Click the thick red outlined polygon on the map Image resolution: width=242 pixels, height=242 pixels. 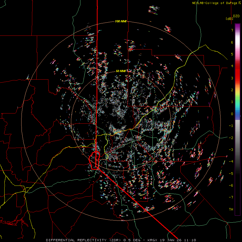(94, 161)
